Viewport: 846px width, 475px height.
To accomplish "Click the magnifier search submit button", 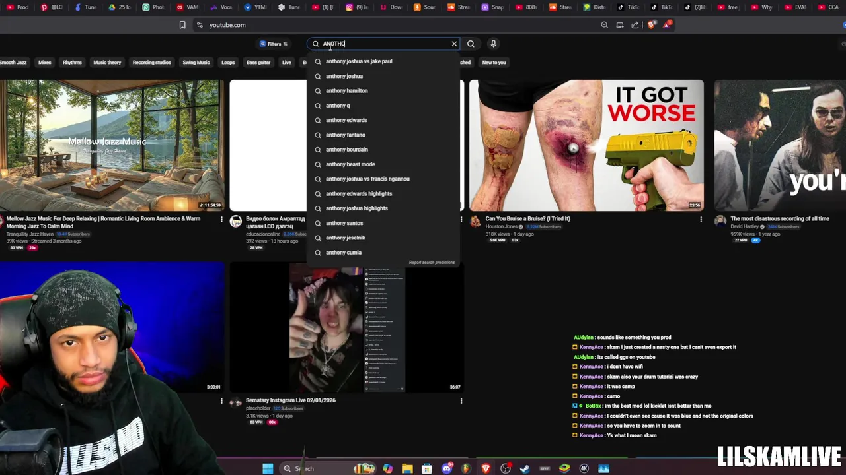I will coord(471,44).
